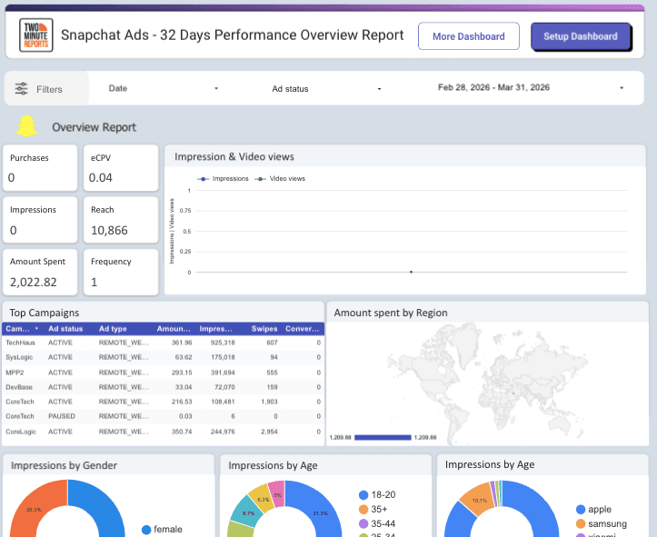
Task: Click the Filters sliders icon
Action: pos(22,89)
